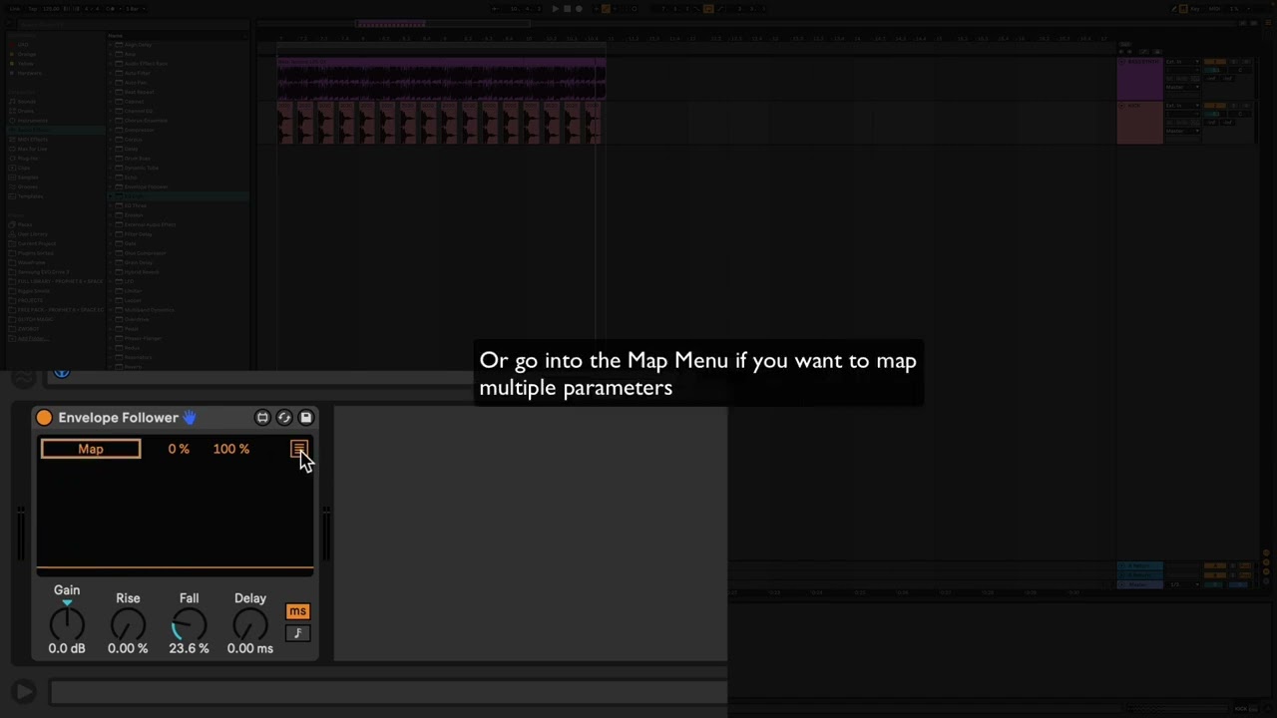Enable the ms delay time mode
This screenshot has width=1277, height=718.
297,611
